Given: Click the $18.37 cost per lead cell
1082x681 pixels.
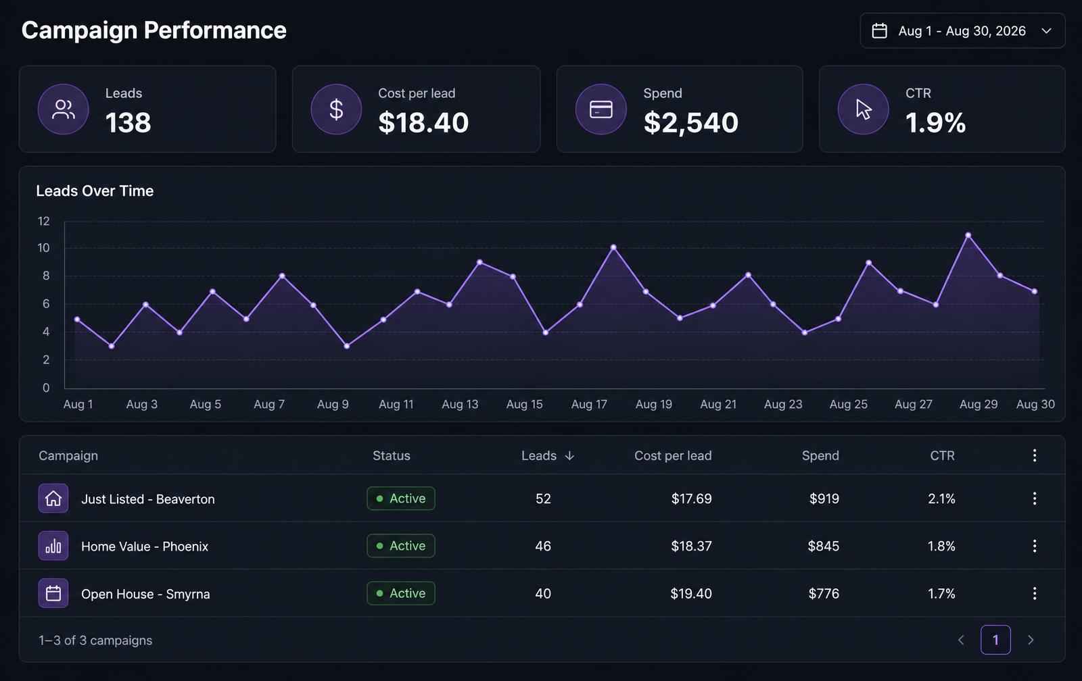Looking at the screenshot, I should 691,546.
